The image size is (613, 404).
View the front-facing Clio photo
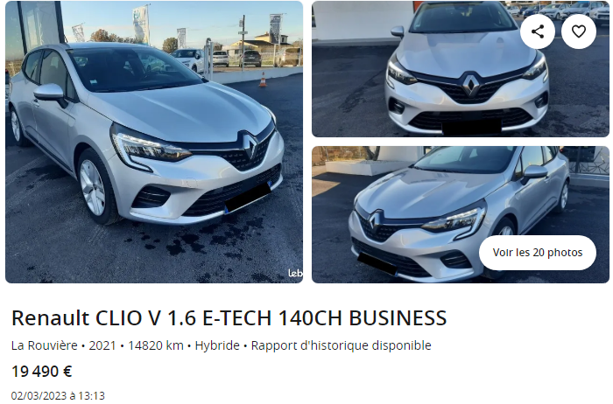tap(461, 69)
